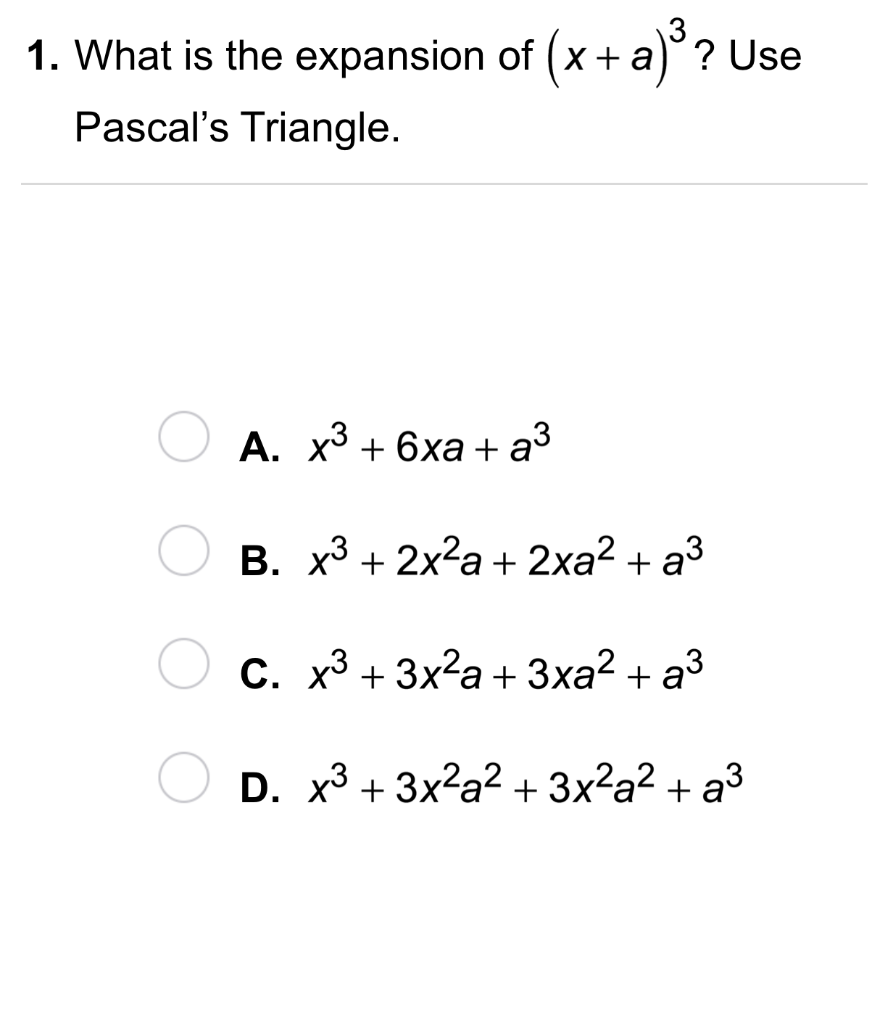893x1014 pixels.
Task: Click the "Pascal's Triangle." text
Action: coord(237,128)
